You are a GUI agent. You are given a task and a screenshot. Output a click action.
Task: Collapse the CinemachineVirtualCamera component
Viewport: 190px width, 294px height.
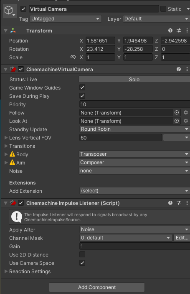pos(6,69)
